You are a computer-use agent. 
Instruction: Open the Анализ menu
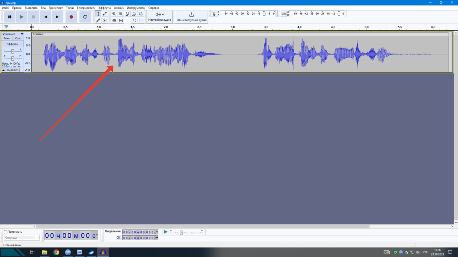tap(119, 7)
